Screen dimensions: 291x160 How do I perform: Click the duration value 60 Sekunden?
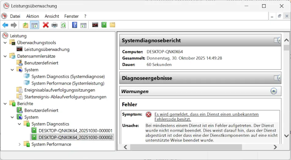coord(159,65)
